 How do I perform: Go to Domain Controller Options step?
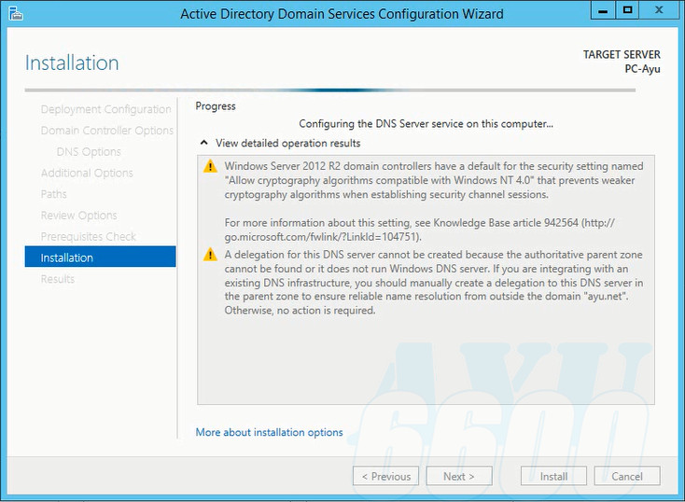[107, 131]
